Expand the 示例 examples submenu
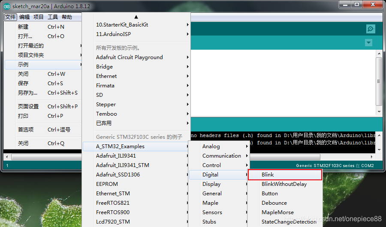Image resolution: width=386 pixels, height=227 pixels. pos(43,64)
